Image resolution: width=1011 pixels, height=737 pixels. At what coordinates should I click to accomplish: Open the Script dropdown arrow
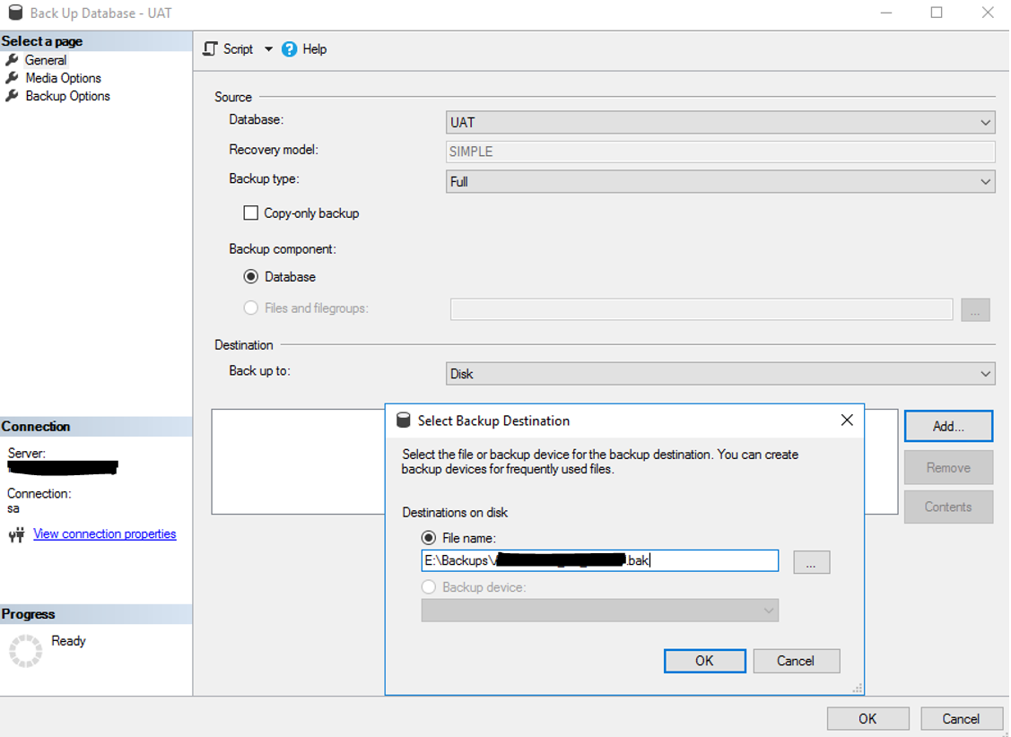tap(268, 49)
